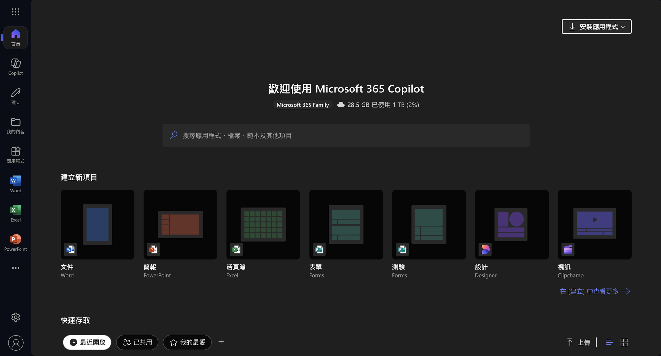Select the 最近開啟 recent tab
Viewport: 661px width, 356px height.
[87, 342]
